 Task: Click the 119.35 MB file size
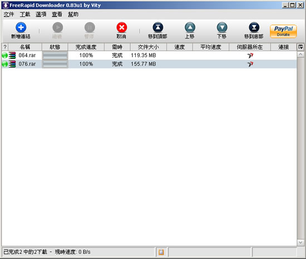point(144,56)
